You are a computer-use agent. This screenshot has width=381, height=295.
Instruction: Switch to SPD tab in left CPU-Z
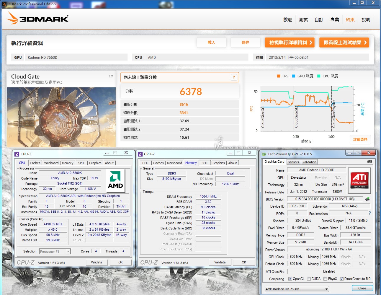(x=81, y=163)
